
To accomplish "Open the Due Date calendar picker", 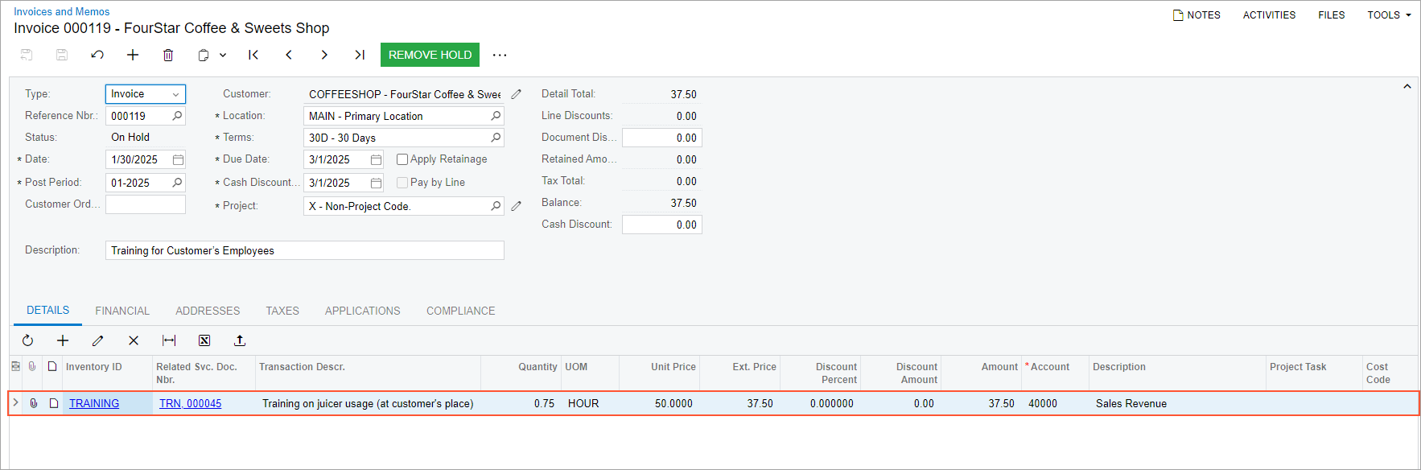I will point(376,159).
